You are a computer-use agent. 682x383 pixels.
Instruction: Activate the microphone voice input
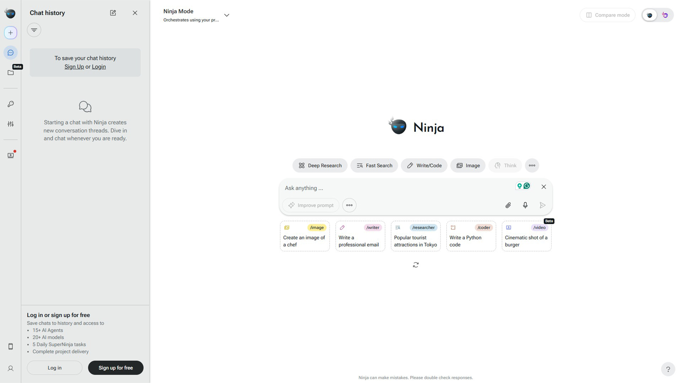[x=525, y=205]
